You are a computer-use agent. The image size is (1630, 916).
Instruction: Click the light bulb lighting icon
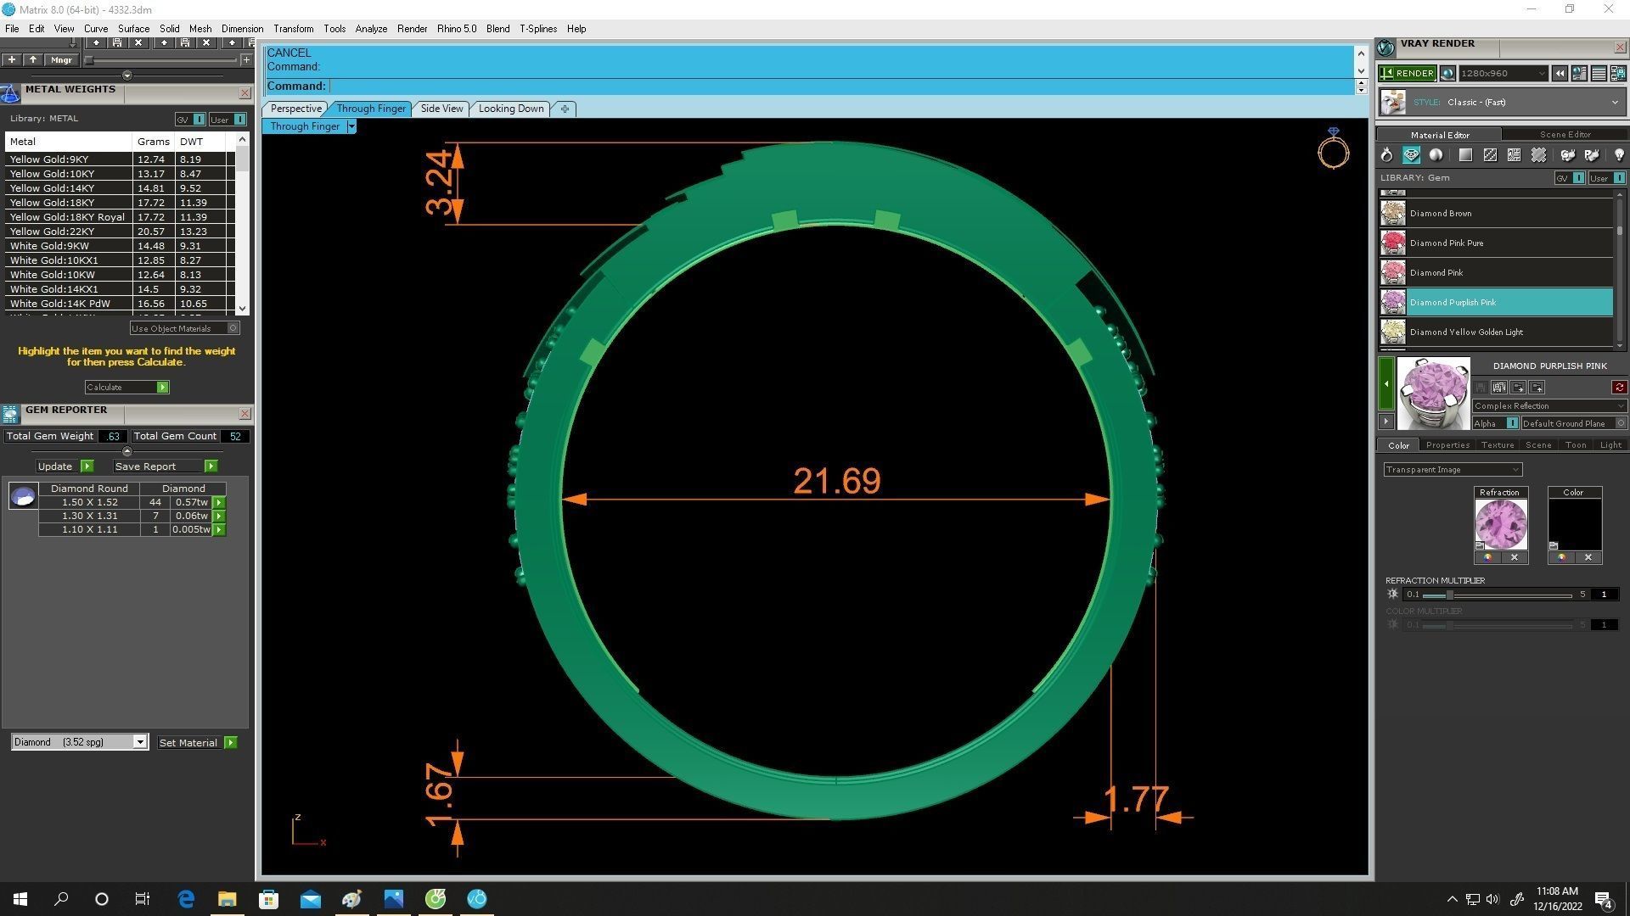[x=1618, y=155]
